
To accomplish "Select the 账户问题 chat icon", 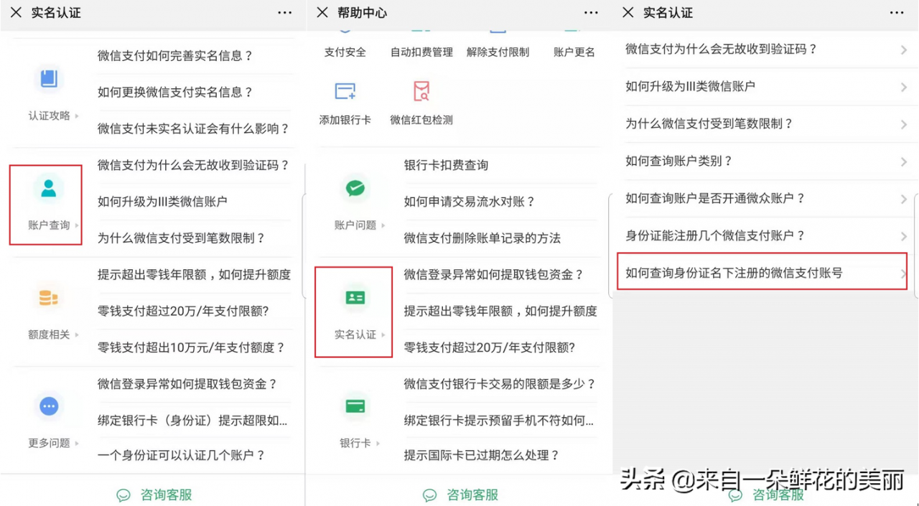I will (353, 189).
